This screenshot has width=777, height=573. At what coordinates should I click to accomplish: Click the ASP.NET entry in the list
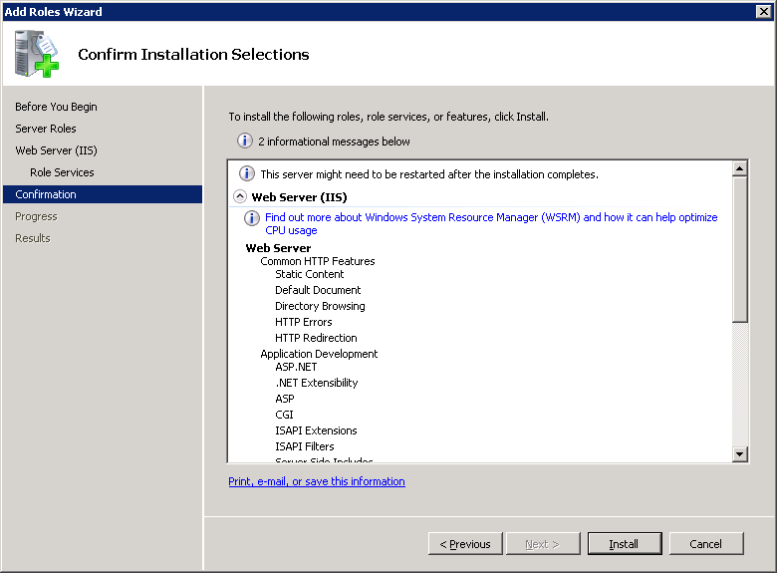[x=296, y=367]
